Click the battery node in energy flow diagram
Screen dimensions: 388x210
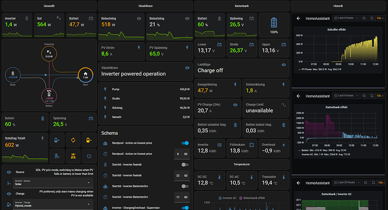[49, 96]
